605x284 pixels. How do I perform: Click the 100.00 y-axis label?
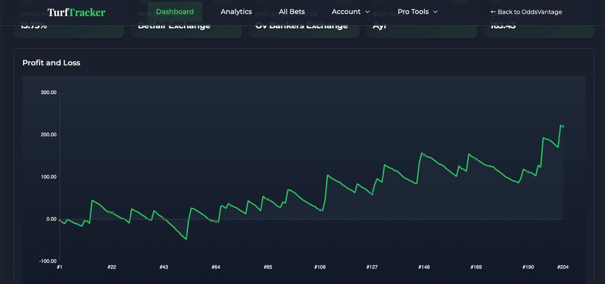coord(48,177)
